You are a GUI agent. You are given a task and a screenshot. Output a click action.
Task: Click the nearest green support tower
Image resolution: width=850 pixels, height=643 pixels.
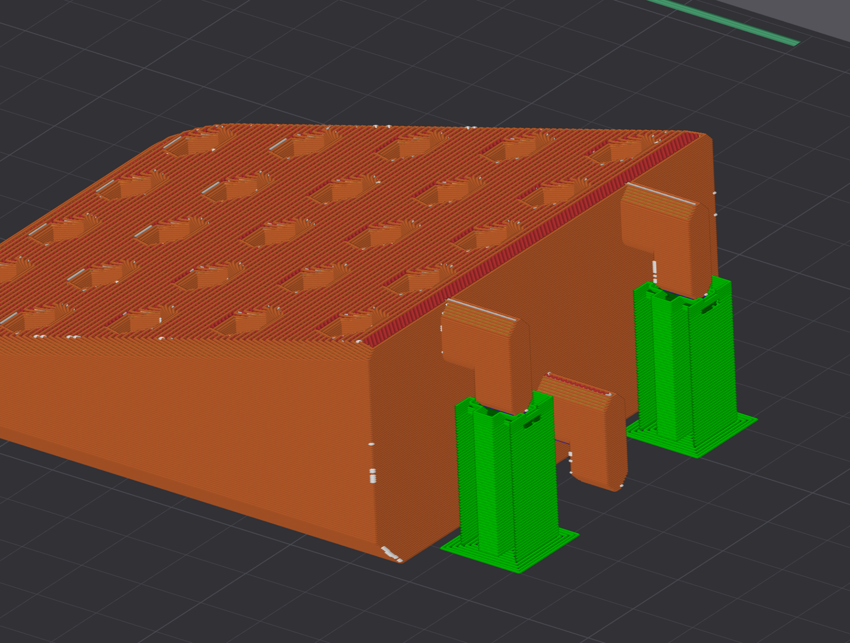[x=509, y=482]
